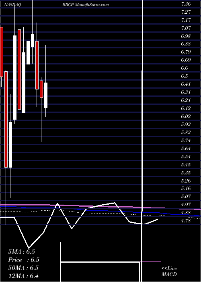Viewport: 201px width, 282px height.
Task: Select the 5.26 price axis label
Action: click(x=186, y=180)
